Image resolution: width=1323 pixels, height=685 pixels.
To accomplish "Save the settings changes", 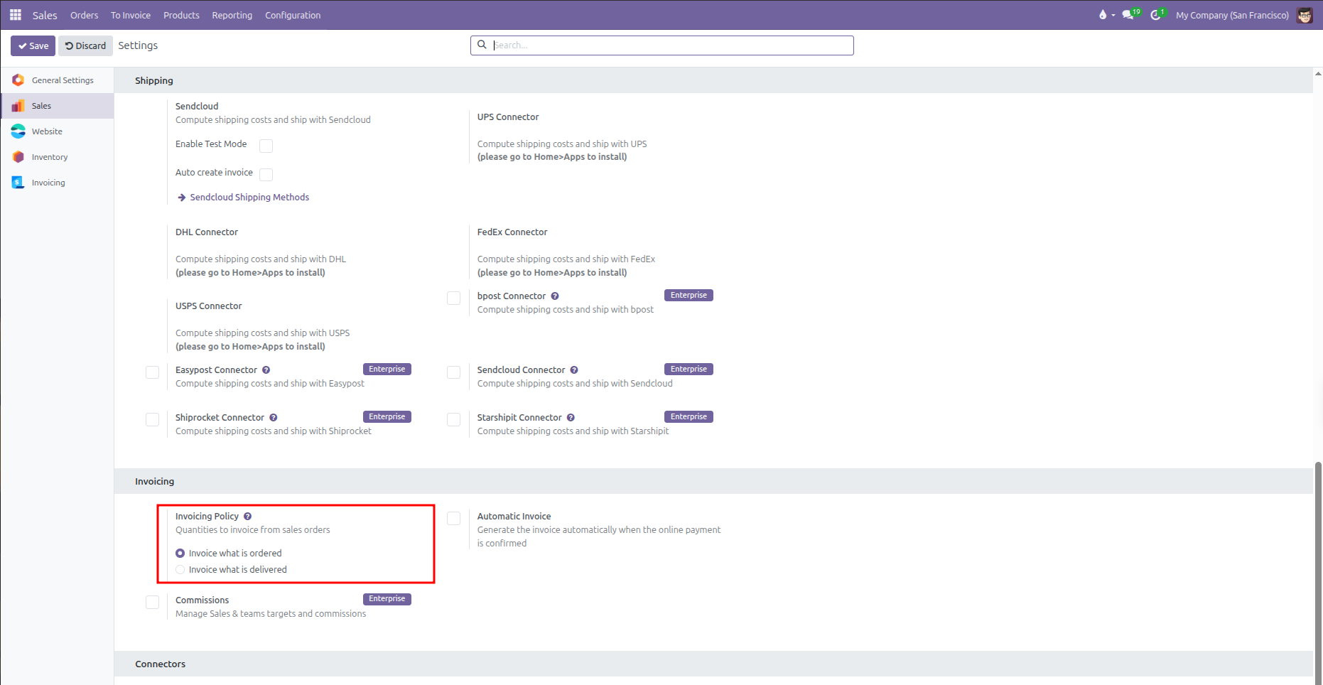I will click(x=33, y=45).
